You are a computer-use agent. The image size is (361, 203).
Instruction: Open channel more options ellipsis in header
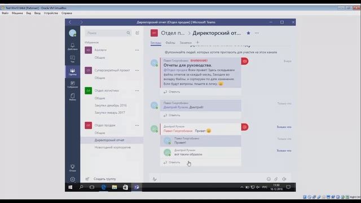pos(257,33)
